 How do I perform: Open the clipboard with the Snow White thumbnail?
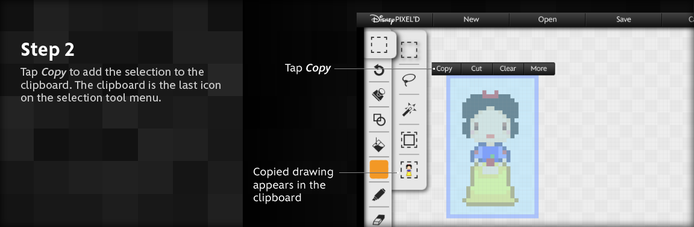410,169
